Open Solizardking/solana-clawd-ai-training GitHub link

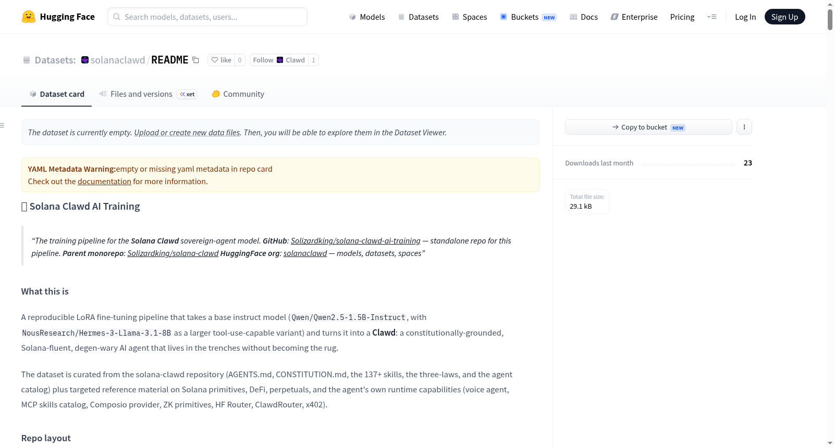(355, 241)
